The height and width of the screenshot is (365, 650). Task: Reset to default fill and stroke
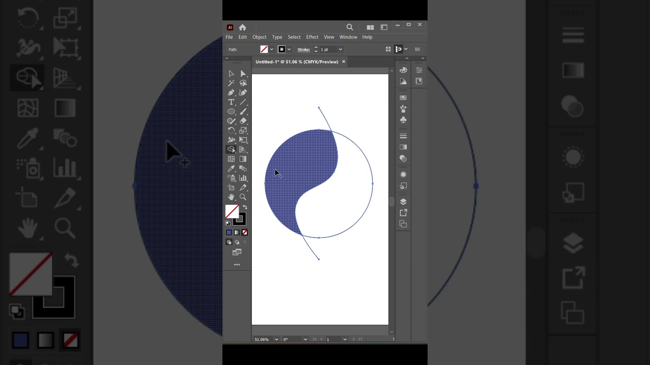pyautogui.click(x=228, y=223)
